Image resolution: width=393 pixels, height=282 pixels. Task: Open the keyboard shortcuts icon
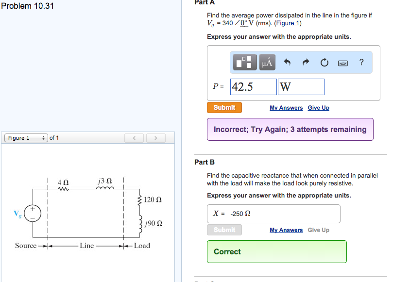(342, 62)
